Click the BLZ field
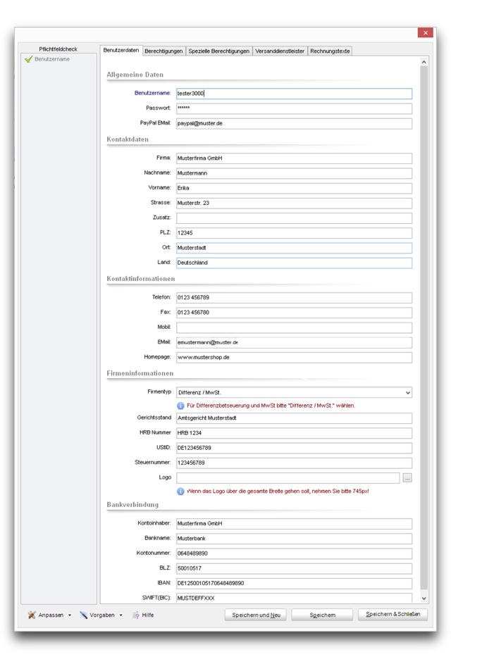The height and width of the screenshot is (664, 482). tap(294, 568)
